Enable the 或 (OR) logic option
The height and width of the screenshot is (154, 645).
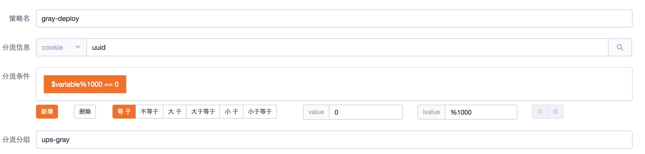[x=555, y=112]
